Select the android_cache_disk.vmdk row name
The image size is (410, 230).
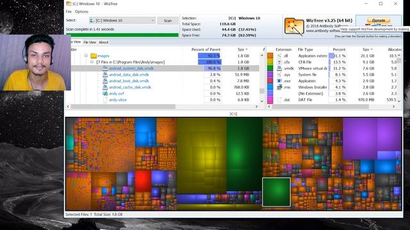(x=130, y=87)
